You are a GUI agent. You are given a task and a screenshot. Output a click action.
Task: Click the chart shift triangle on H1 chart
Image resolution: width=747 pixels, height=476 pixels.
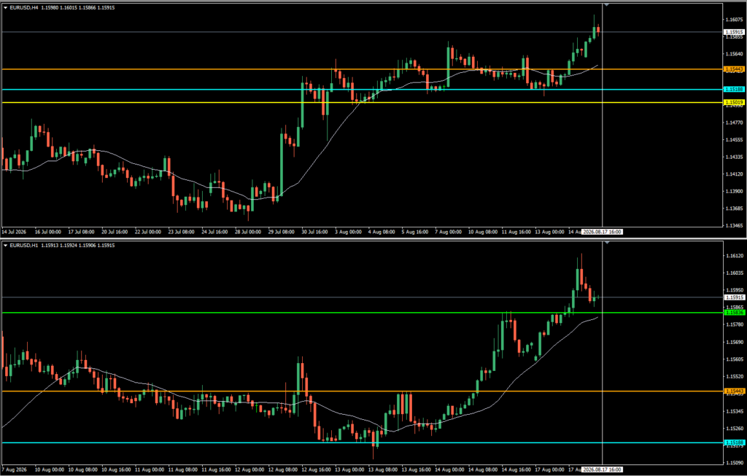pyautogui.click(x=606, y=242)
